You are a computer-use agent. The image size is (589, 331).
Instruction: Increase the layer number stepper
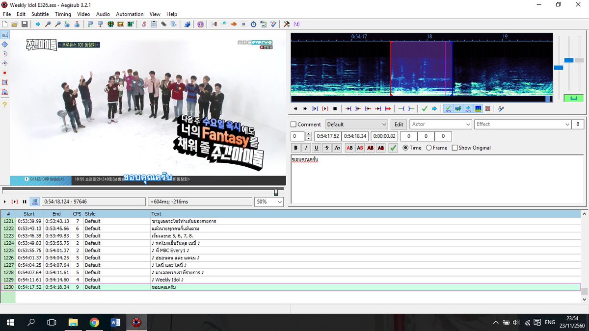(x=308, y=134)
